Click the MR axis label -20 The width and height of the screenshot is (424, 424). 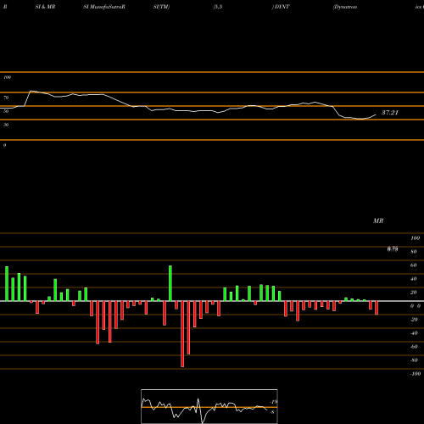414,320
